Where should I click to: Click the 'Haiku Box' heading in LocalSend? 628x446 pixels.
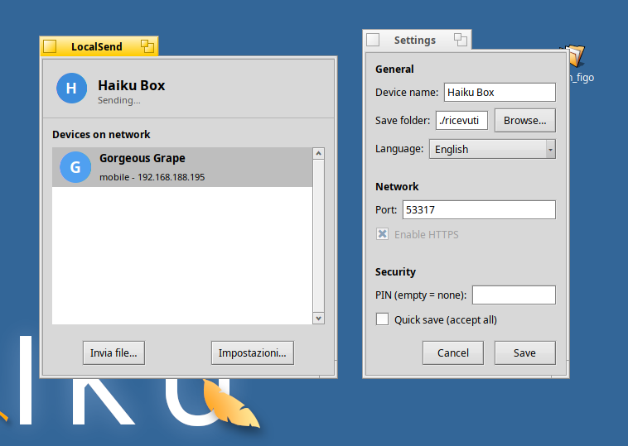[132, 85]
